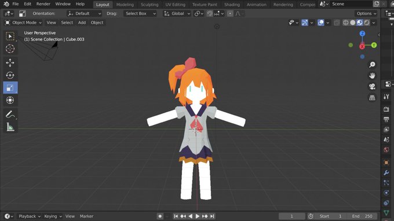Image resolution: width=394 pixels, height=221 pixels.
Task: Switch to rendered viewport shading
Action: point(367,23)
